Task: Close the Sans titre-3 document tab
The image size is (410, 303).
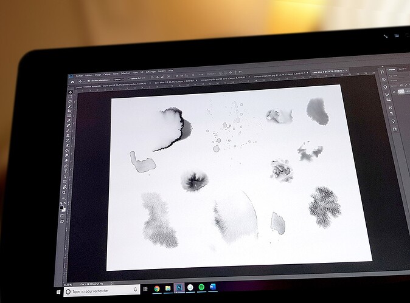Action: coord(347,70)
